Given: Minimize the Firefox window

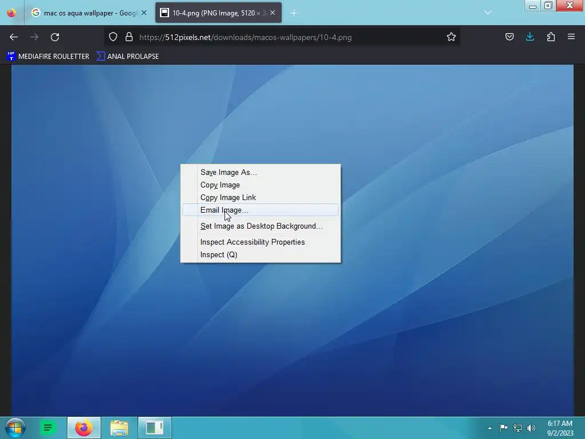Looking at the screenshot, I should pyautogui.click(x=532, y=6).
